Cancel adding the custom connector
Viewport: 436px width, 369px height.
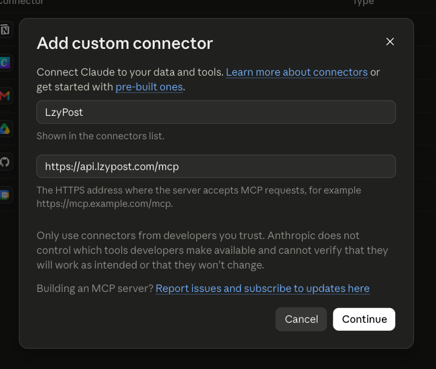tap(301, 319)
